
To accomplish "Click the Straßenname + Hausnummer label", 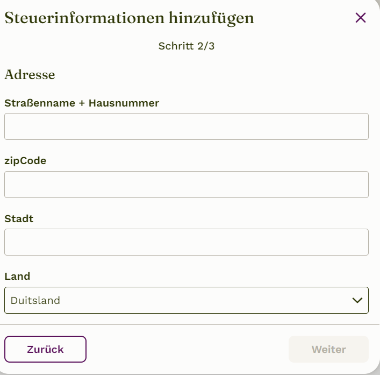I will click(82, 103).
